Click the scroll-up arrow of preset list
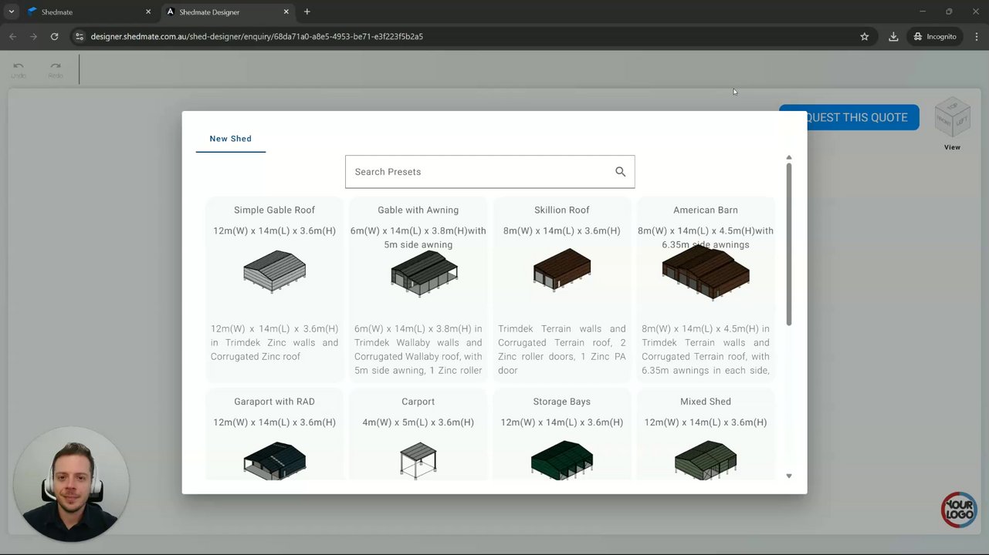The image size is (989, 555). pyautogui.click(x=788, y=157)
